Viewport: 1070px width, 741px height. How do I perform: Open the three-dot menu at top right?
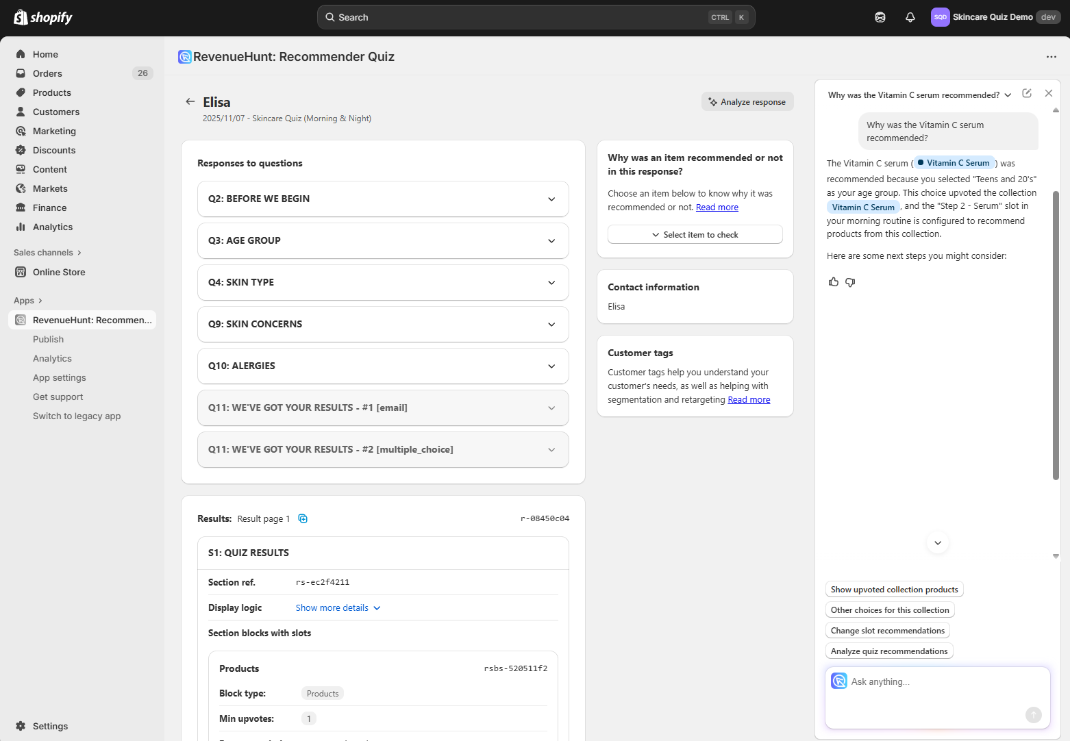pos(1052,57)
